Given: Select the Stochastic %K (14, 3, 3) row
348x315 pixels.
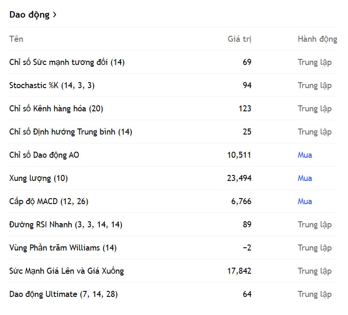Looking at the screenshot, I should [x=174, y=85].
